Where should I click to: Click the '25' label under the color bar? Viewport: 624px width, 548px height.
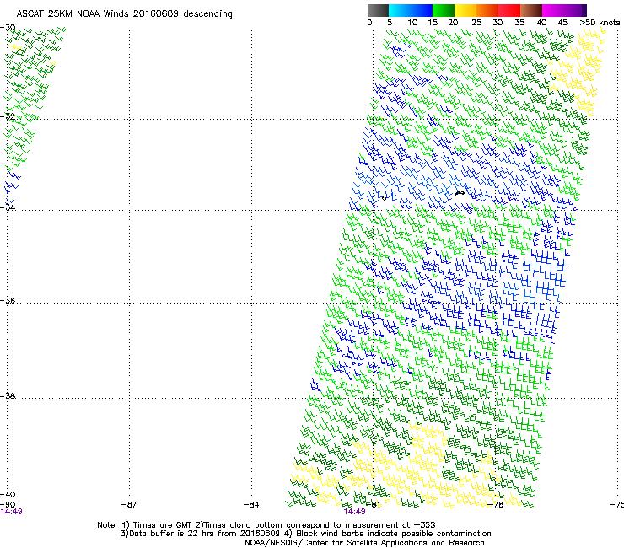[476, 23]
